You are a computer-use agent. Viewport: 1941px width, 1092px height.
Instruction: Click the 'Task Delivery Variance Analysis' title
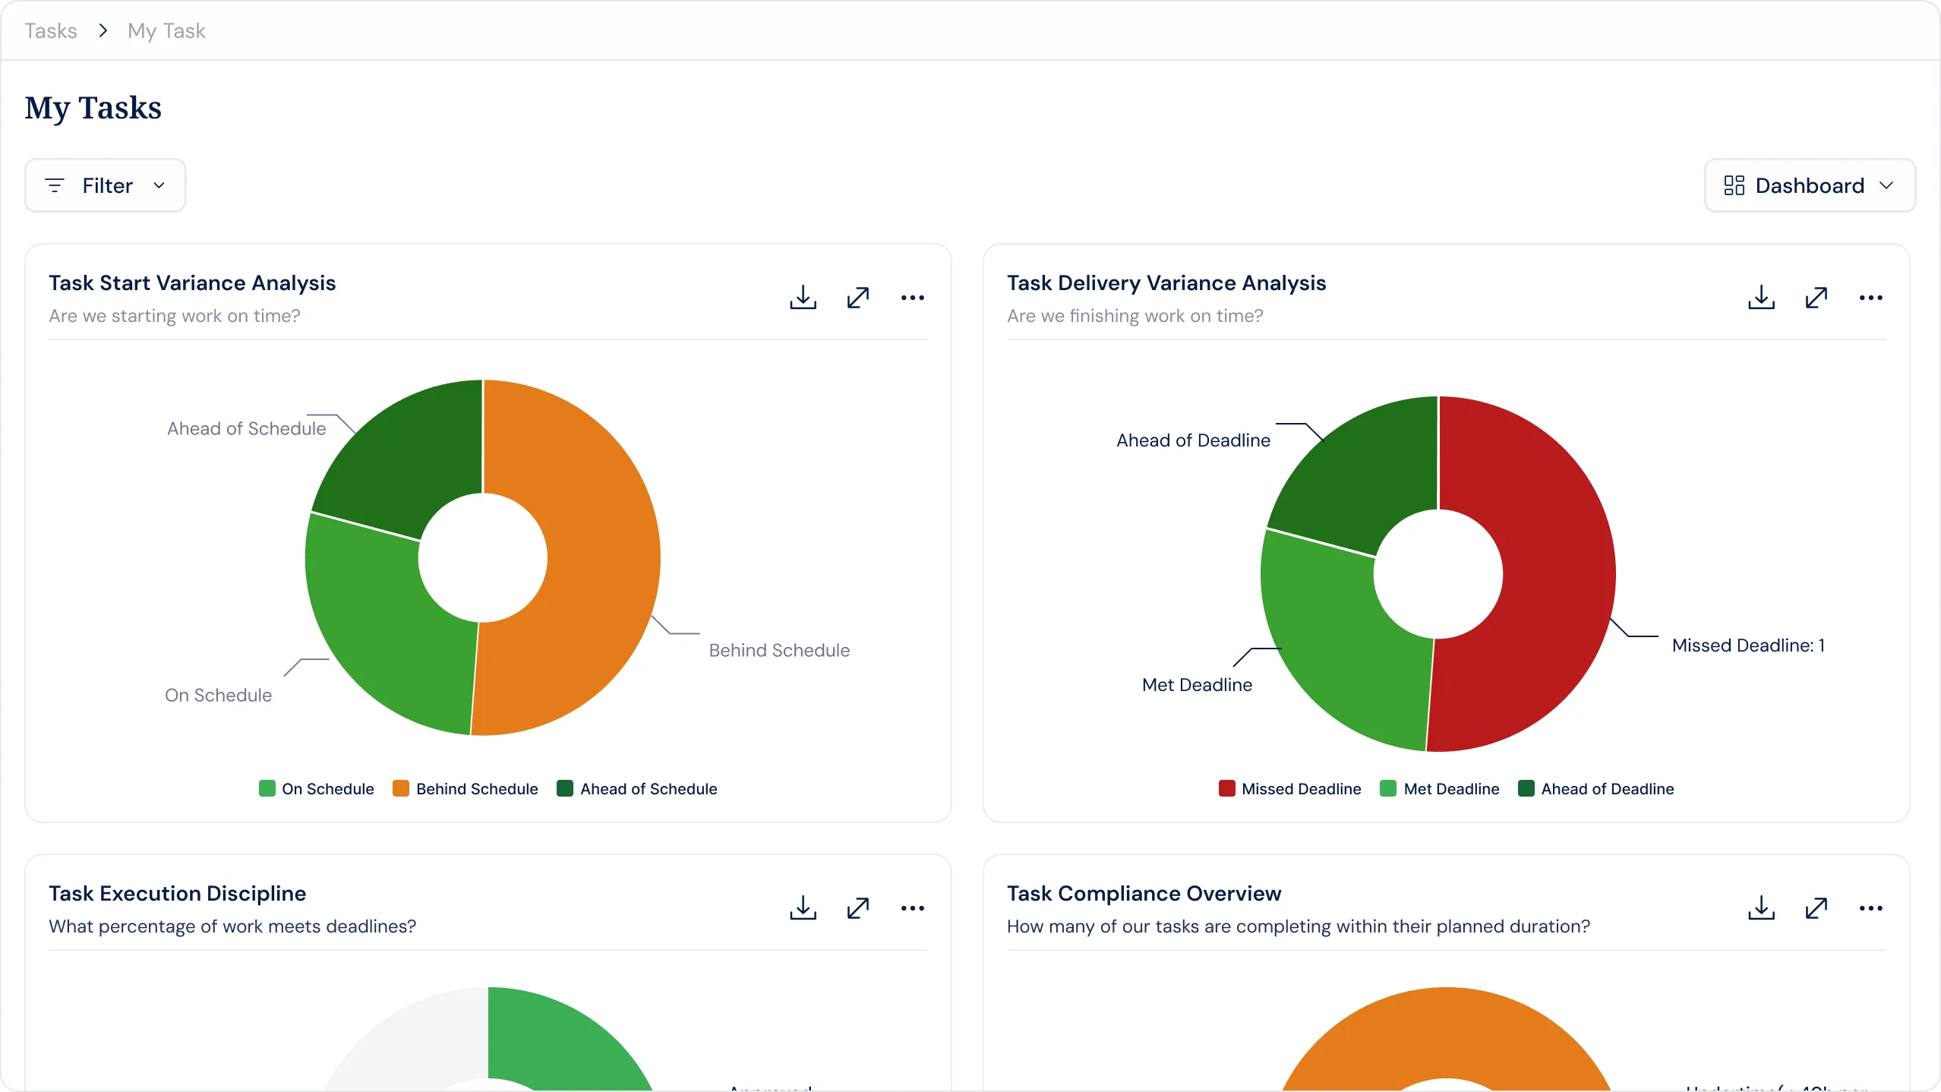(x=1166, y=283)
